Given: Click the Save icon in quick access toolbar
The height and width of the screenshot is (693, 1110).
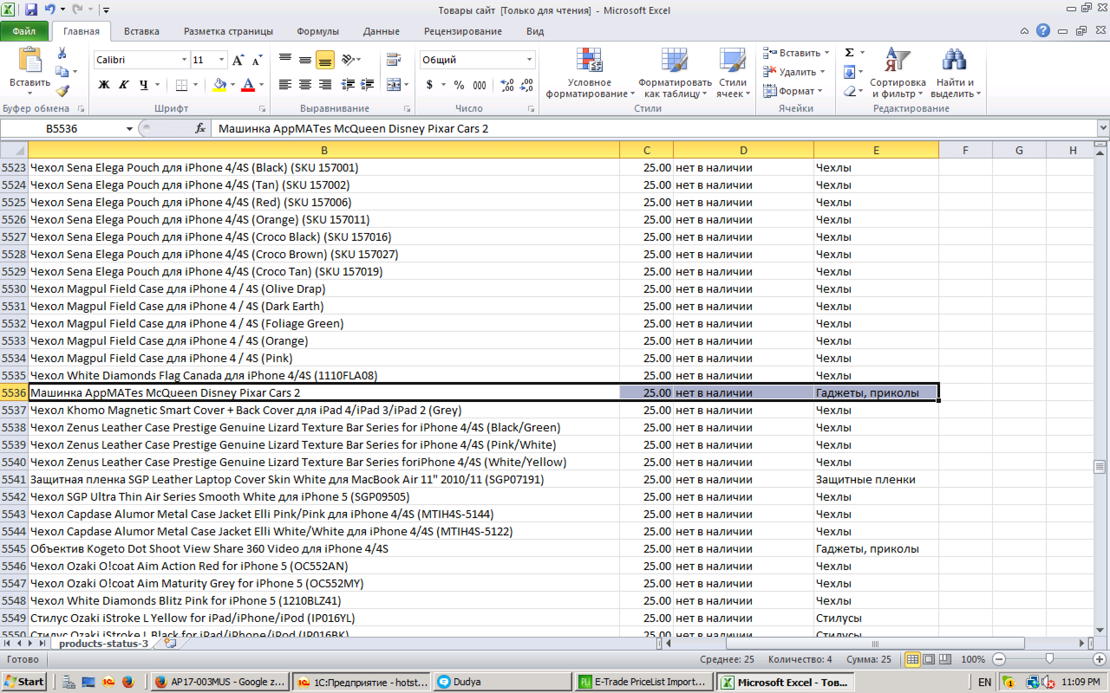Looking at the screenshot, I should [x=31, y=9].
